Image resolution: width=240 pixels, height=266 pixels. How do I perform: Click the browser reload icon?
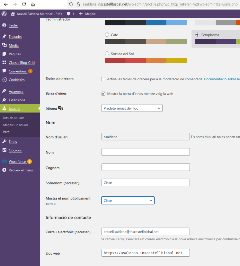24,4
